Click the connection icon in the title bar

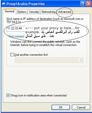pyautogui.click(x=4, y=4)
